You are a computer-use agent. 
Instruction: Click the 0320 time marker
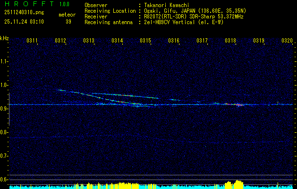click(287, 41)
